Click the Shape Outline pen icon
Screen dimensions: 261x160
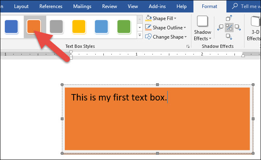148,27
